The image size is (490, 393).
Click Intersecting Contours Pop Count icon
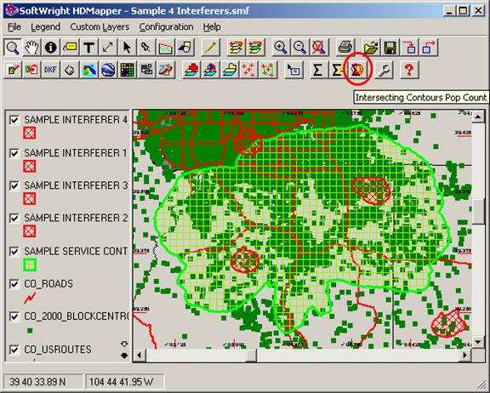tap(357, 70)
